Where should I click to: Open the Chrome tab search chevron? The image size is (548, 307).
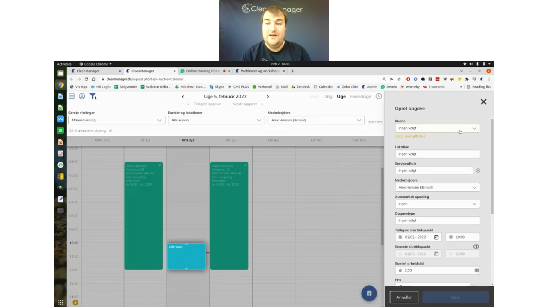pyautogui.click(x=461, y=71)
